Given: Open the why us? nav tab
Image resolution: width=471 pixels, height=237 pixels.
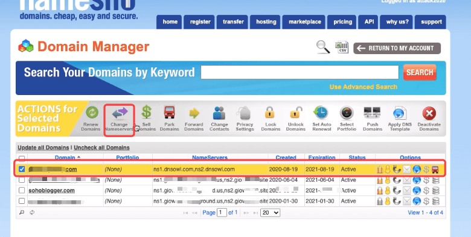Looking at the screenshot, I should click(397, 22).
